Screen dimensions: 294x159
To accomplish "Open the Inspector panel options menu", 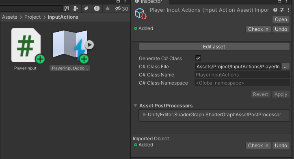I will [286, 1].
